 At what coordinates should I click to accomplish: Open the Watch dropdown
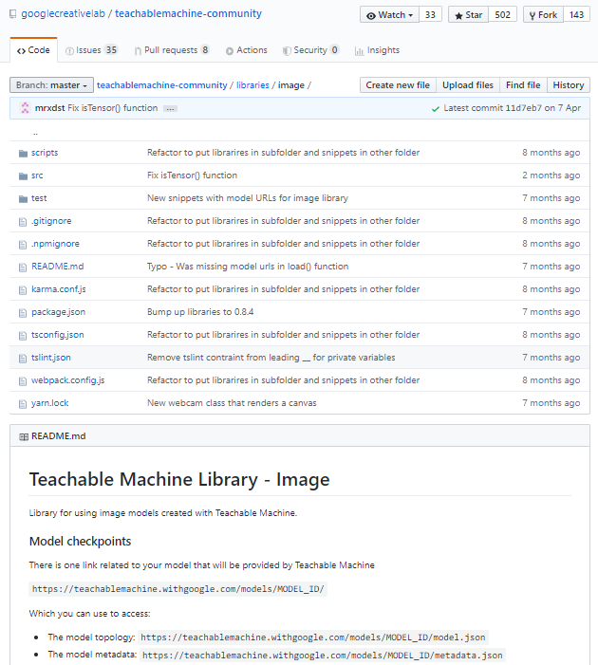(x=389, y=15)
